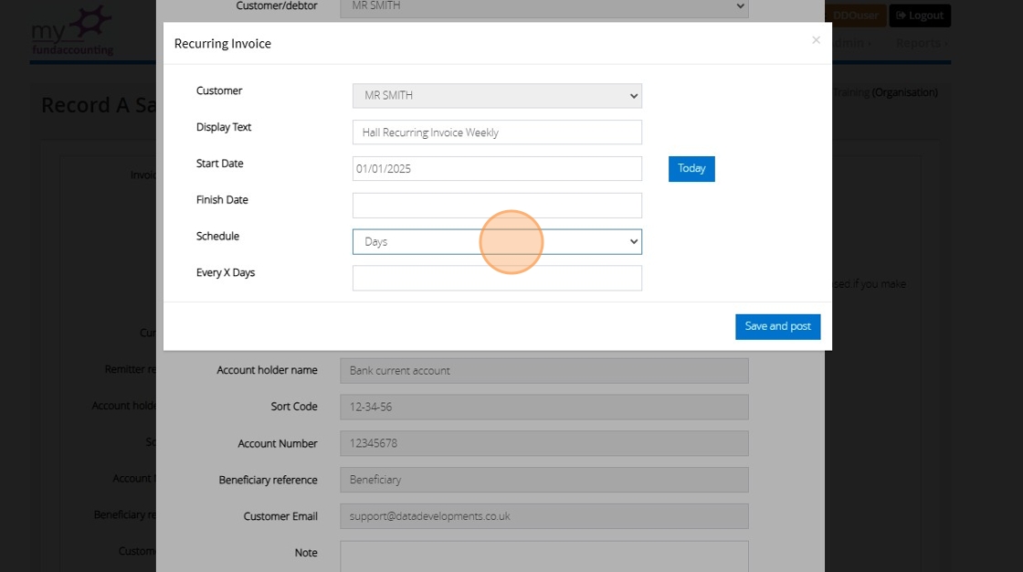Screen dimensions: 1023x572
Task: Click inside the Note text area
Action: click(543, 555)
